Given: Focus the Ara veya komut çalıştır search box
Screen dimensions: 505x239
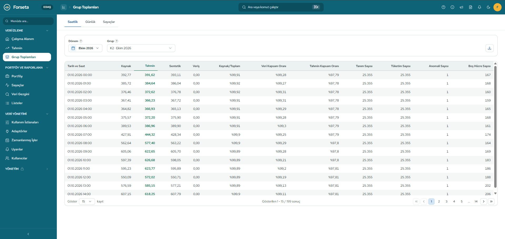Looking at the screenshot, I should pos(281,7).
